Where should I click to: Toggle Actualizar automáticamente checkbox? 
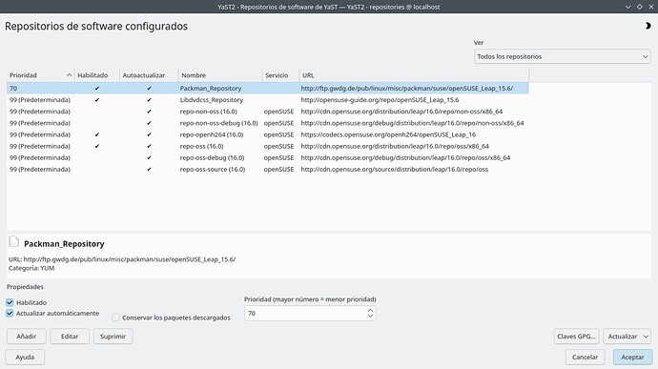point(10,313)
